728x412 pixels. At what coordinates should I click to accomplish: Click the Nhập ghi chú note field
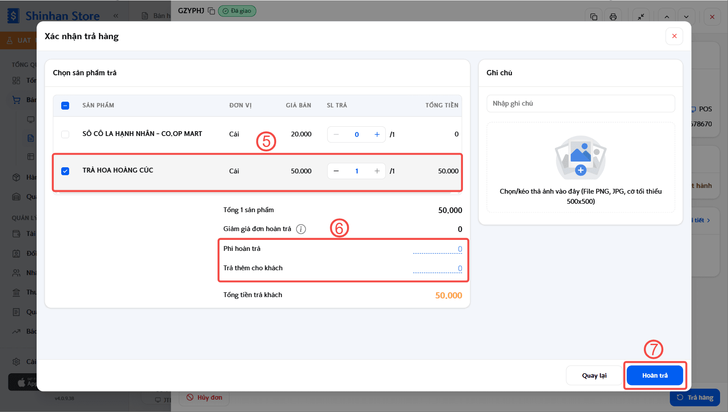580,103
